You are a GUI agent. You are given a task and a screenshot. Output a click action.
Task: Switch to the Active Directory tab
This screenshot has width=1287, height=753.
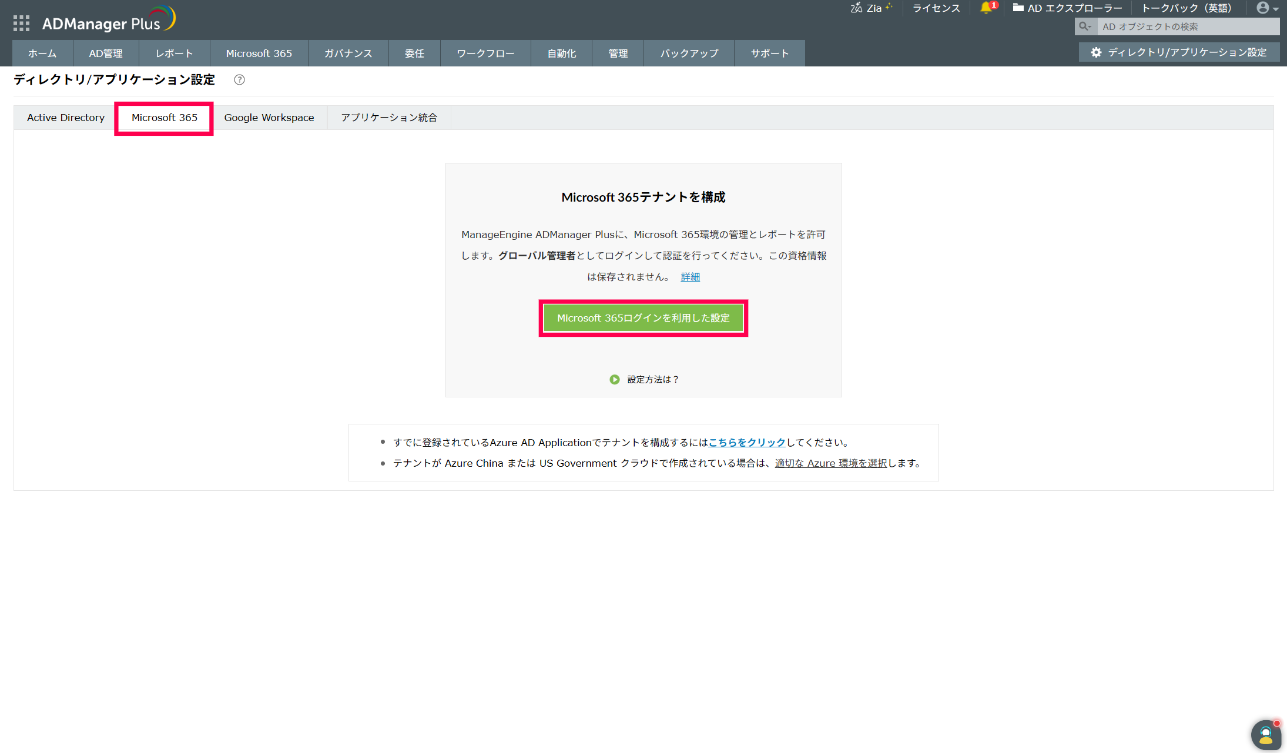pos(66,118)
